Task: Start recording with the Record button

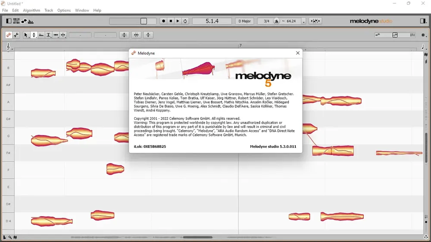Action: pyautogui.click(x=163, y=21)
